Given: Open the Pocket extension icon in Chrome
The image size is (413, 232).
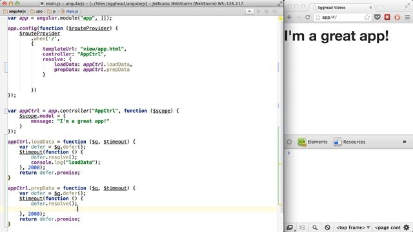Looking at the screenshot, I should [x=377, y=17].
